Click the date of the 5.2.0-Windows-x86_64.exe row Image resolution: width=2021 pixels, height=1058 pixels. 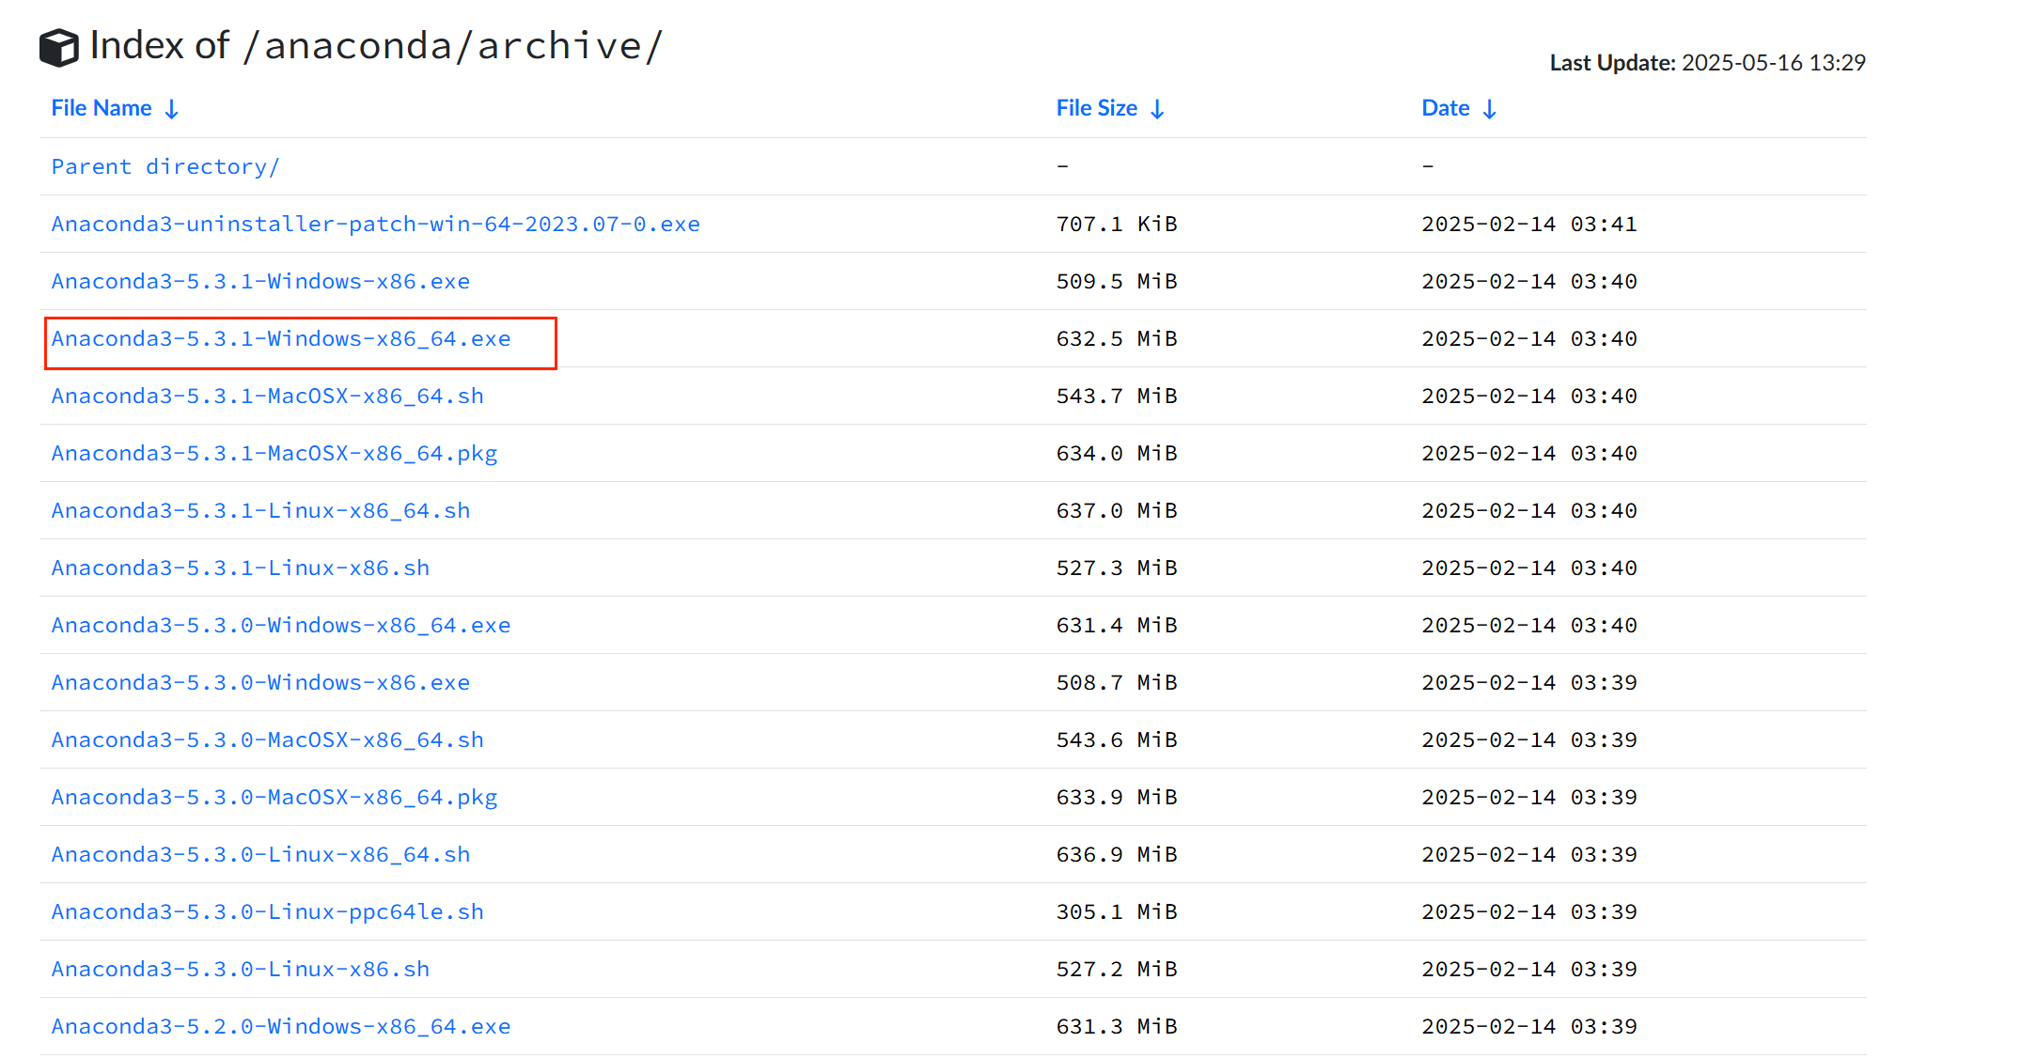(1529, 1026)
